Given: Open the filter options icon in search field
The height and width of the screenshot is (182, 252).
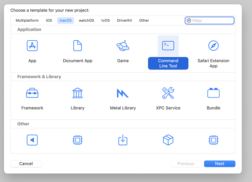Looking at the screenshot, I should pyautogui.click(x=189, y=21).
